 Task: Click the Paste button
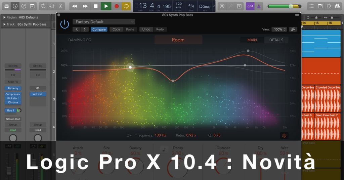(x=130, y=29)
